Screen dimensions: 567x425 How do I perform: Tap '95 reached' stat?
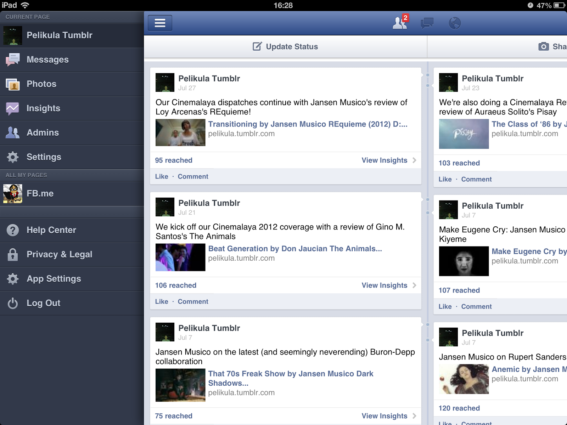pyautogui.click(x=174, y=160)
